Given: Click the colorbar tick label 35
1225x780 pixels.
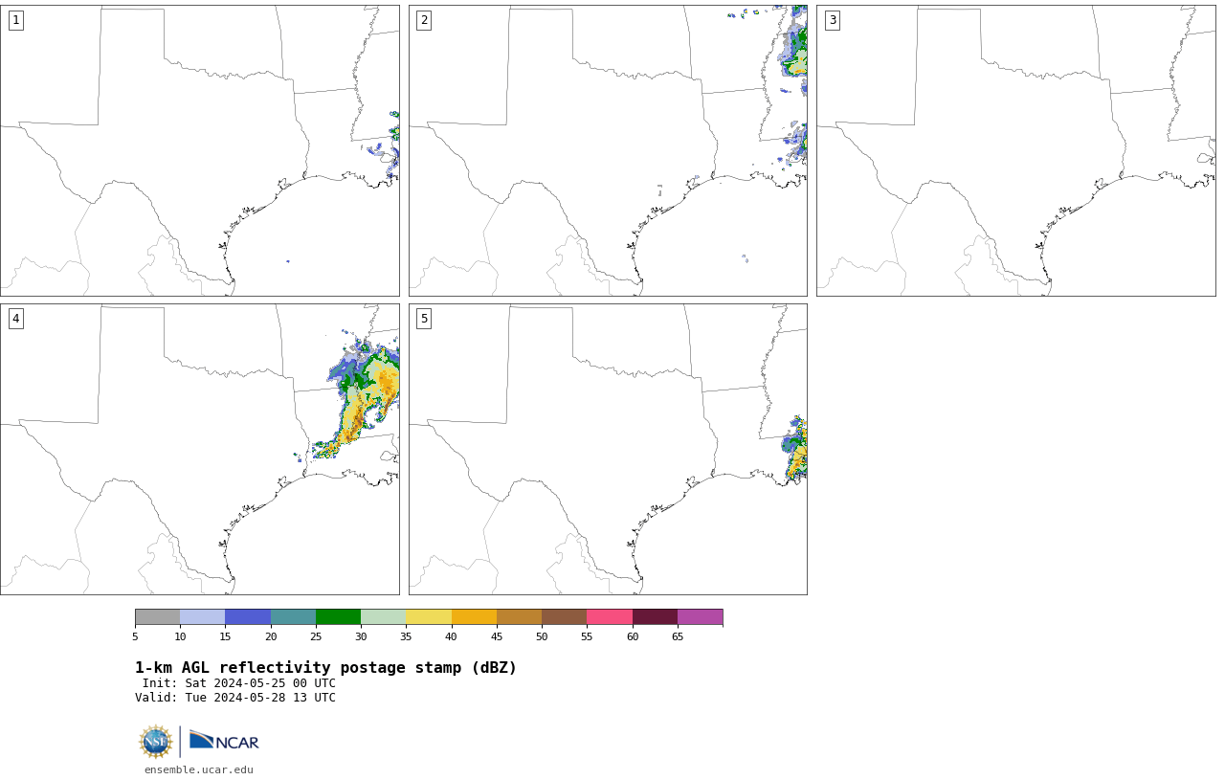Looking at the screenshot, I should pyautogui.click(x=406, y=636).
